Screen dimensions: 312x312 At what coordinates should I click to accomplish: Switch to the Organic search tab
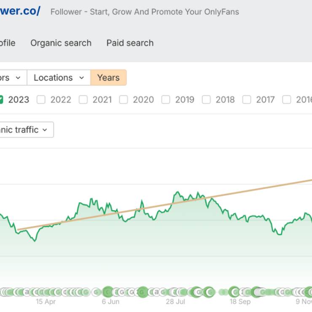61,43
